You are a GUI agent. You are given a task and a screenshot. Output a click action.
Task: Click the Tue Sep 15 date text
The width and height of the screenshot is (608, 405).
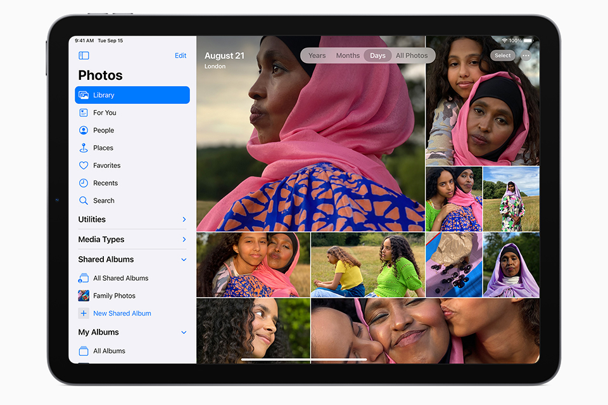click(x=110, y=41)
